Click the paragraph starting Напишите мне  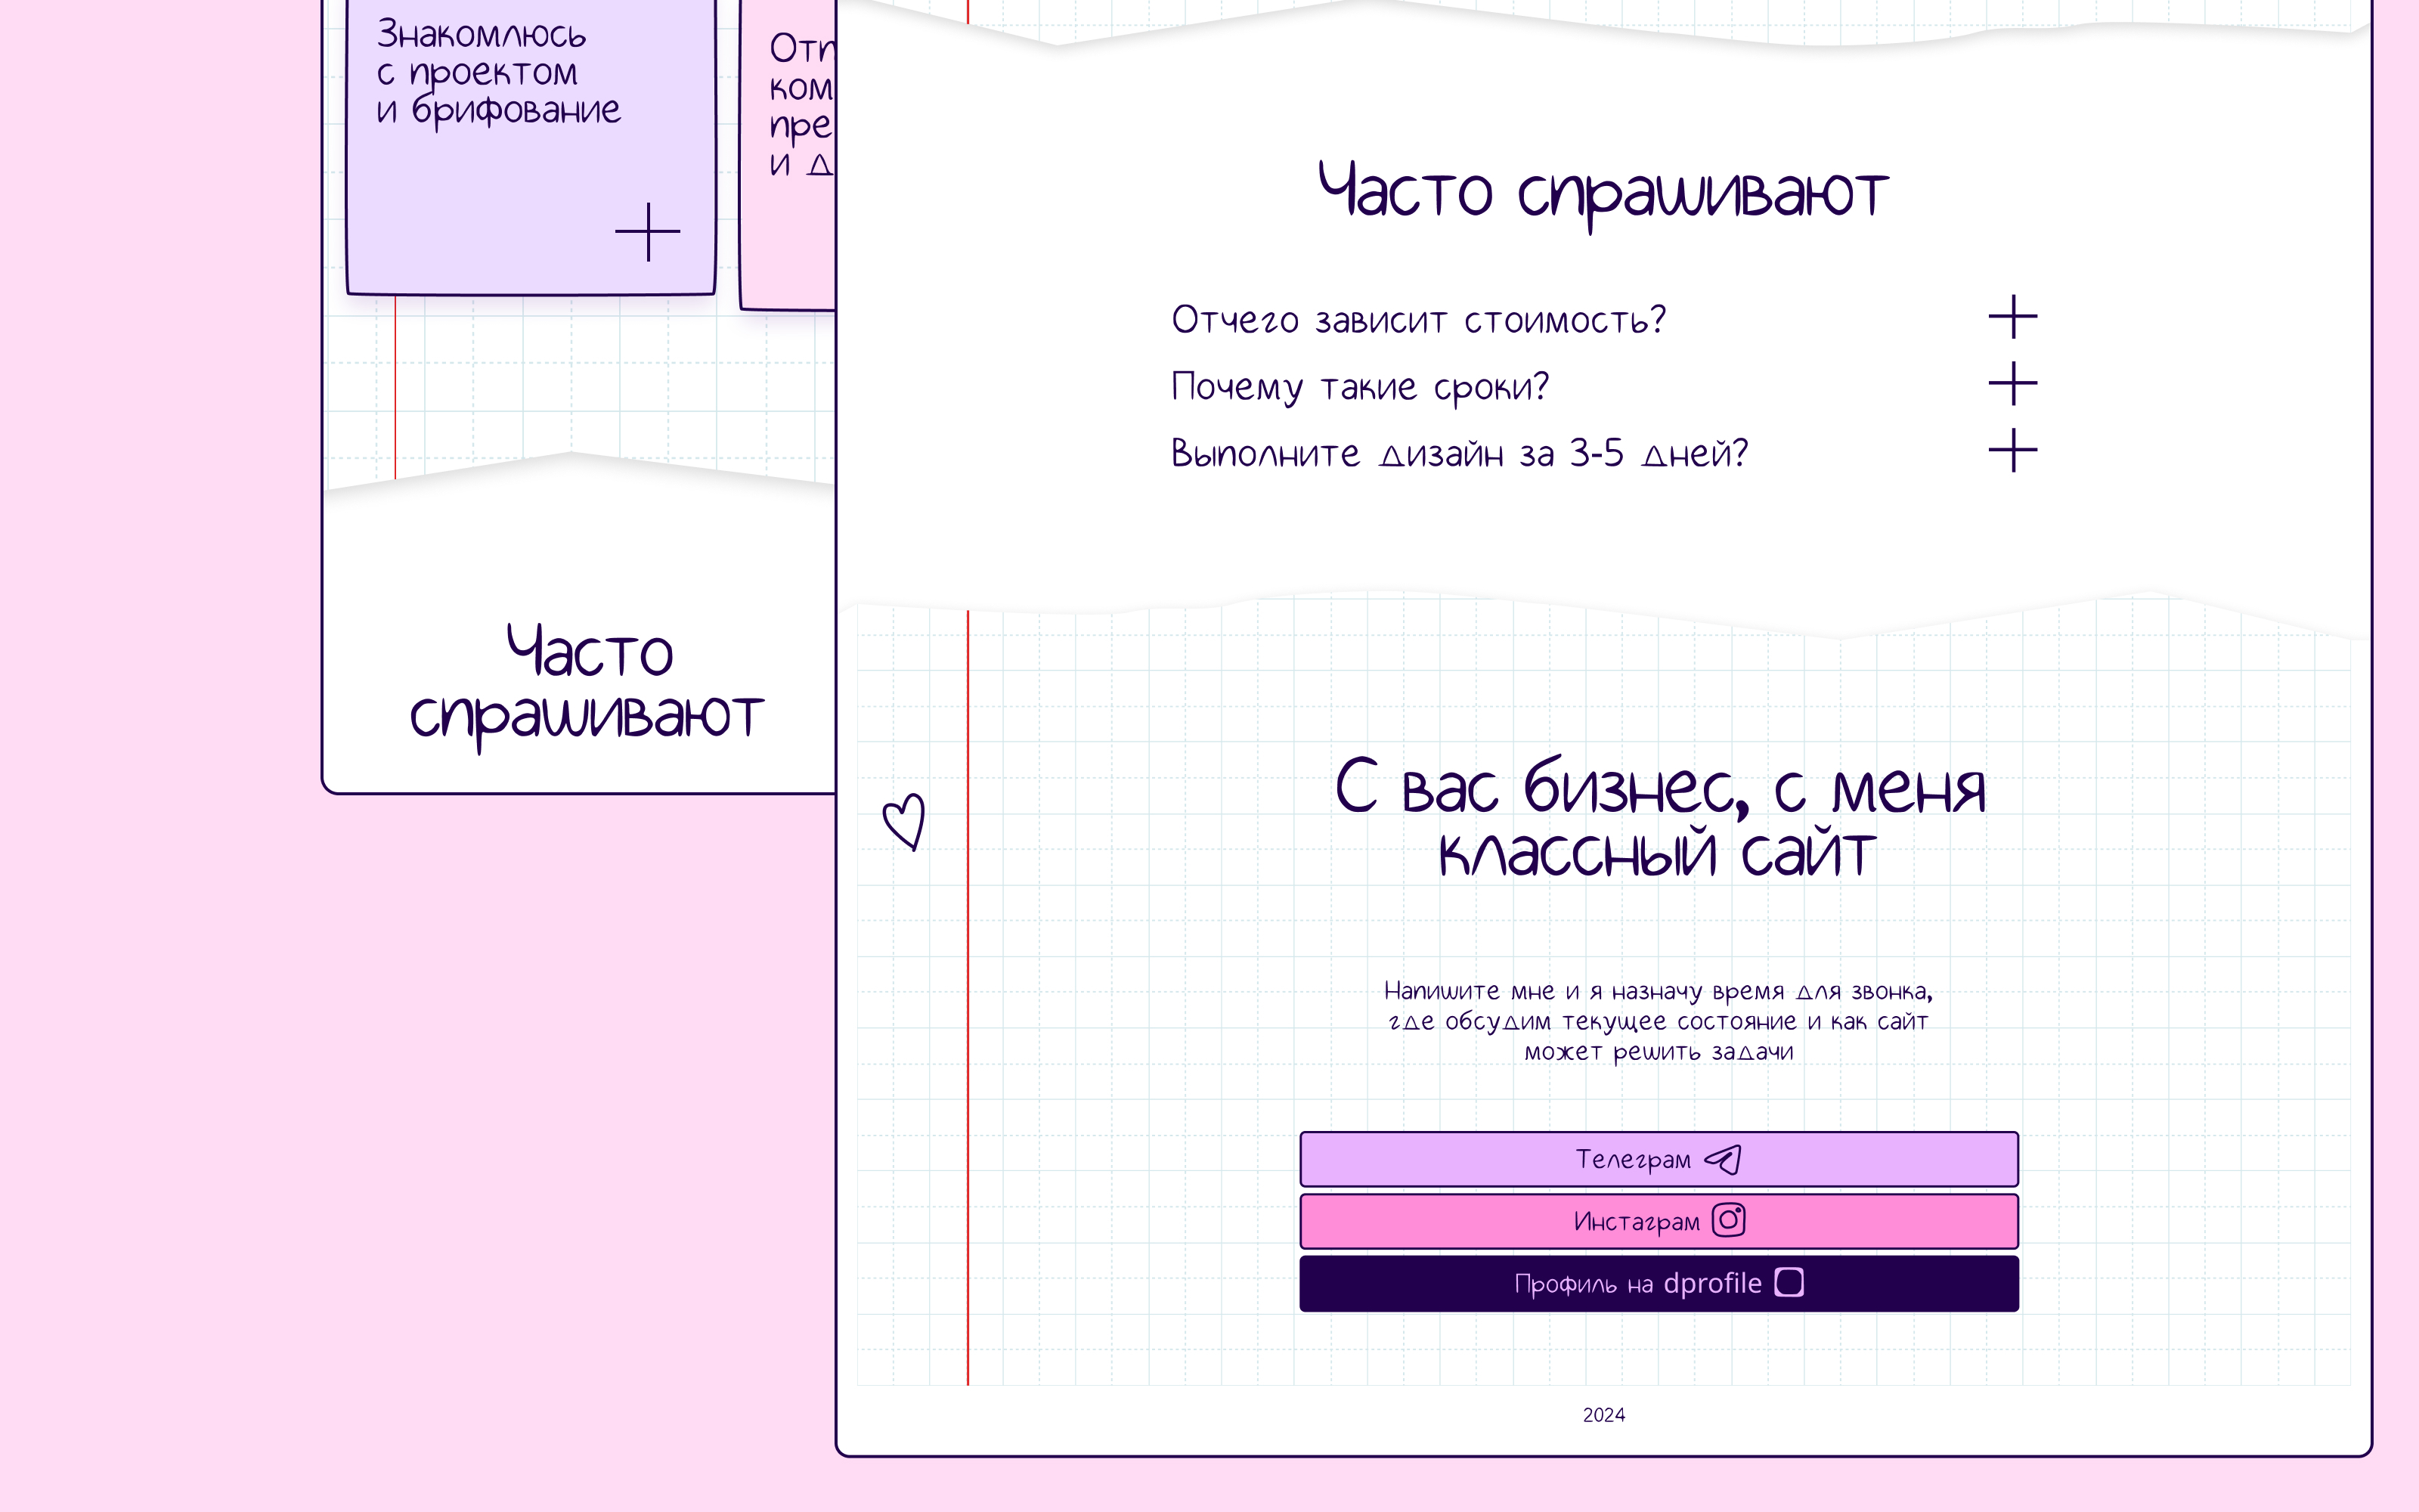coord(1659,1021)
